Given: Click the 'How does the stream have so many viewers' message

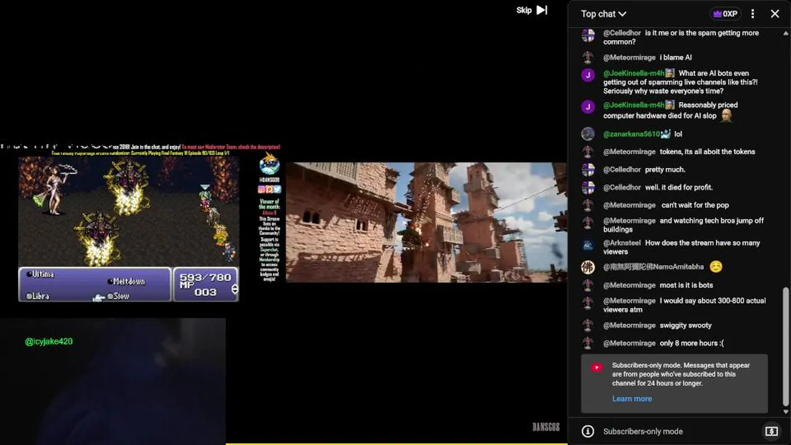Looking at the screenshot, I should pyautogui.click(x=682, y=247).
